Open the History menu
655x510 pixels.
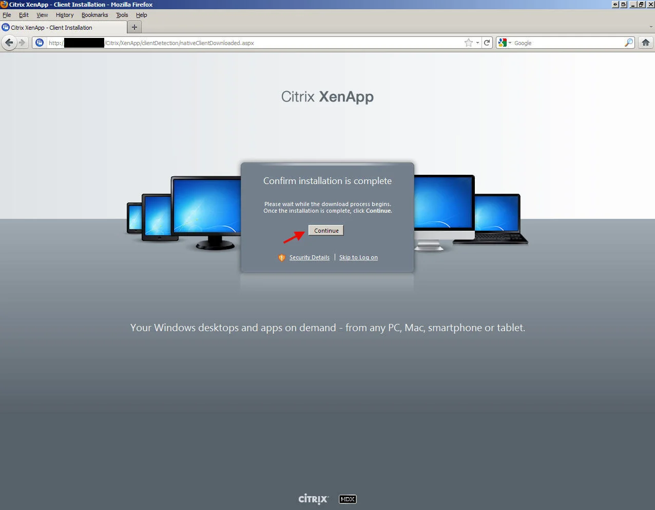click(x=65, y=15)
